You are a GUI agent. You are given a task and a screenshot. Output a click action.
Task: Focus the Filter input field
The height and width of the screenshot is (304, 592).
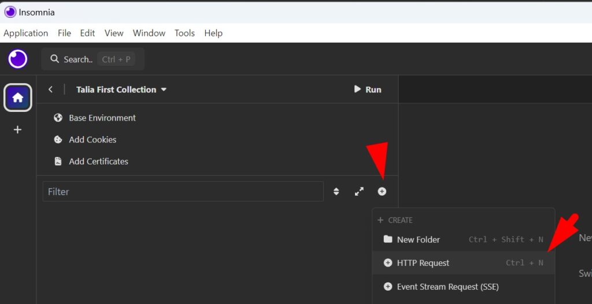point(183,192)
